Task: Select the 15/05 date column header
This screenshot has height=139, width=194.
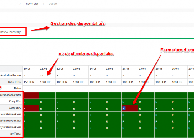Action: pos(113,69)
